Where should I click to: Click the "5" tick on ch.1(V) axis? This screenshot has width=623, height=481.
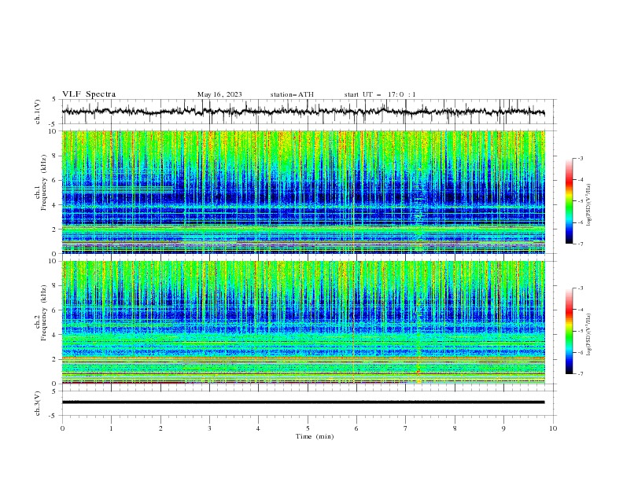[x=55, y=99]
